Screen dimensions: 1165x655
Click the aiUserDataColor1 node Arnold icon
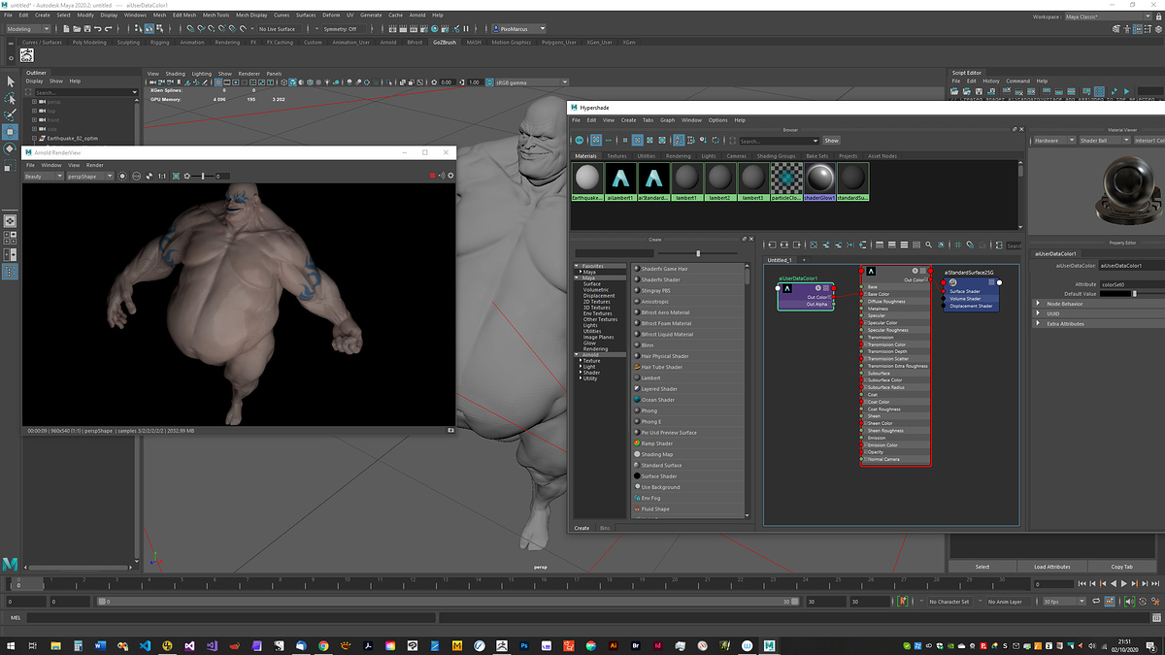tap(788, 288)
